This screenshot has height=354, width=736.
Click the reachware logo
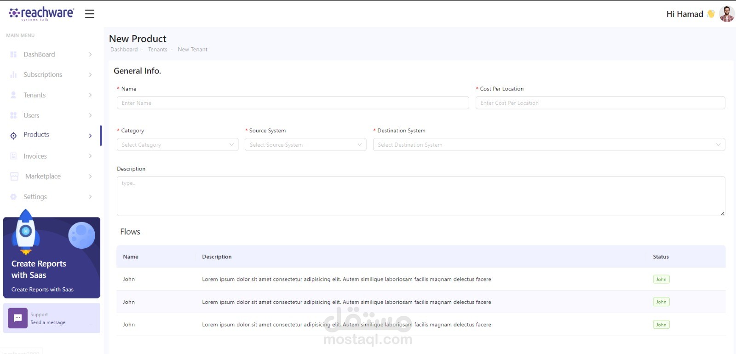tap(41, 14)
